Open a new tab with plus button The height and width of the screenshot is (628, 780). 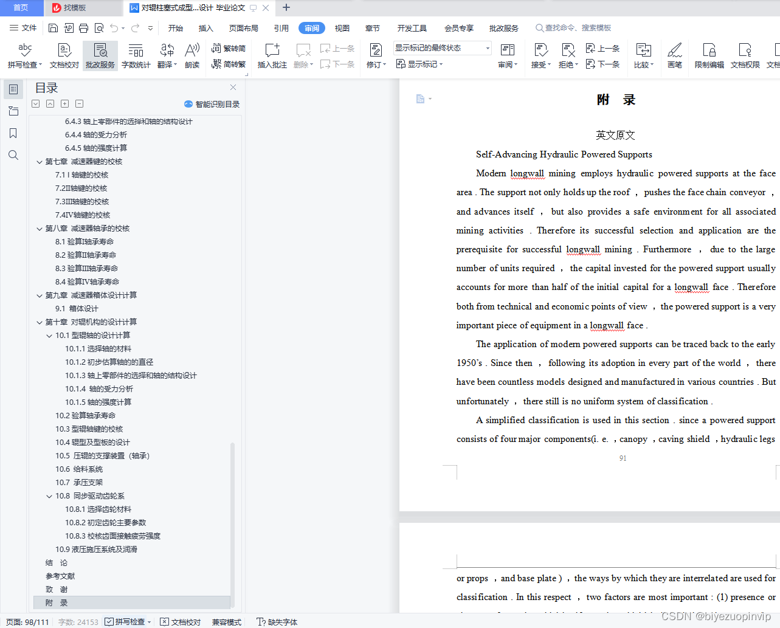286,8
